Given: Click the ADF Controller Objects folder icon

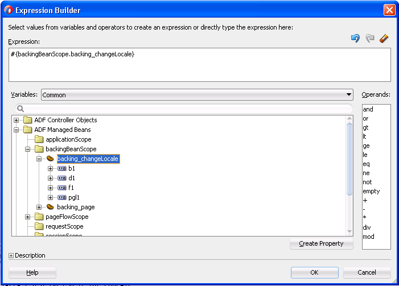Looking at the screenshot, I should coord(27,120).
